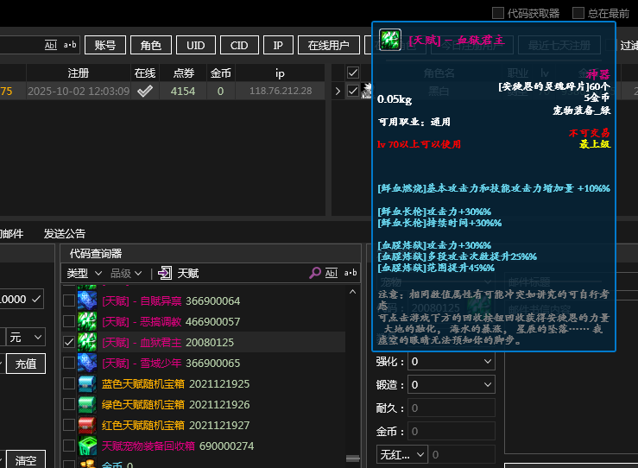This screenshot has height=468, width=638.
Task: Click the 自赋异禀 talent item icon
Action: coord(87,300)
